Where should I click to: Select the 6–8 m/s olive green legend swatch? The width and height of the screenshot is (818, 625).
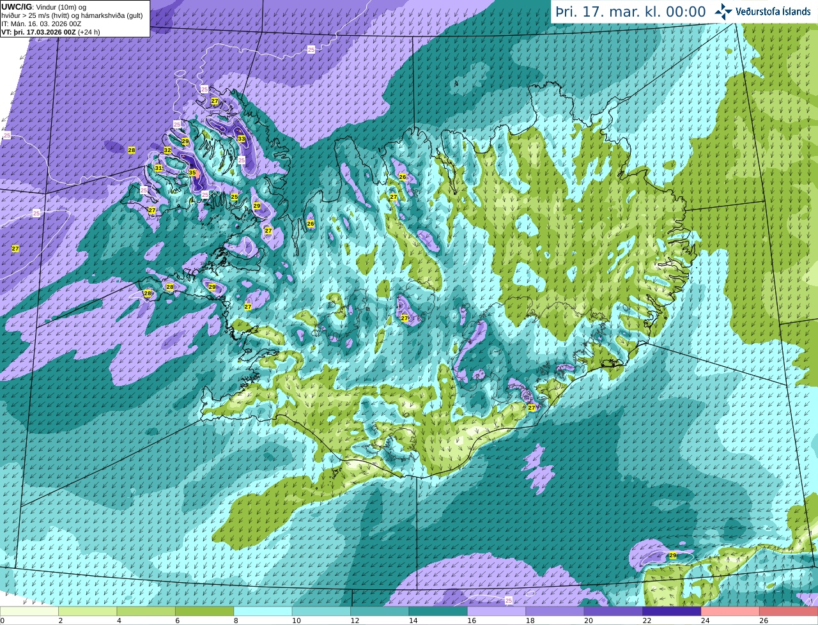point(204,611)
